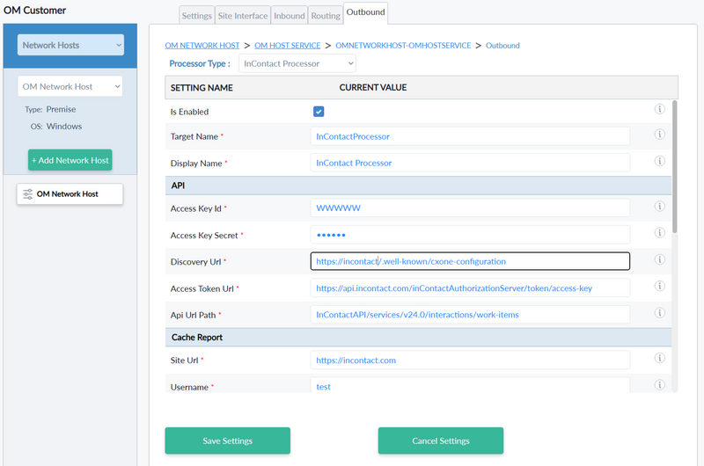Switch to the Site Interface tab
The height and width of the screenshot is (466, 704).
(243, 16)
